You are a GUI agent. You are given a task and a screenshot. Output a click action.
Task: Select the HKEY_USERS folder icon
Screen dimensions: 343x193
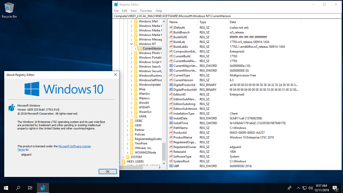click(x=124, y=162)
